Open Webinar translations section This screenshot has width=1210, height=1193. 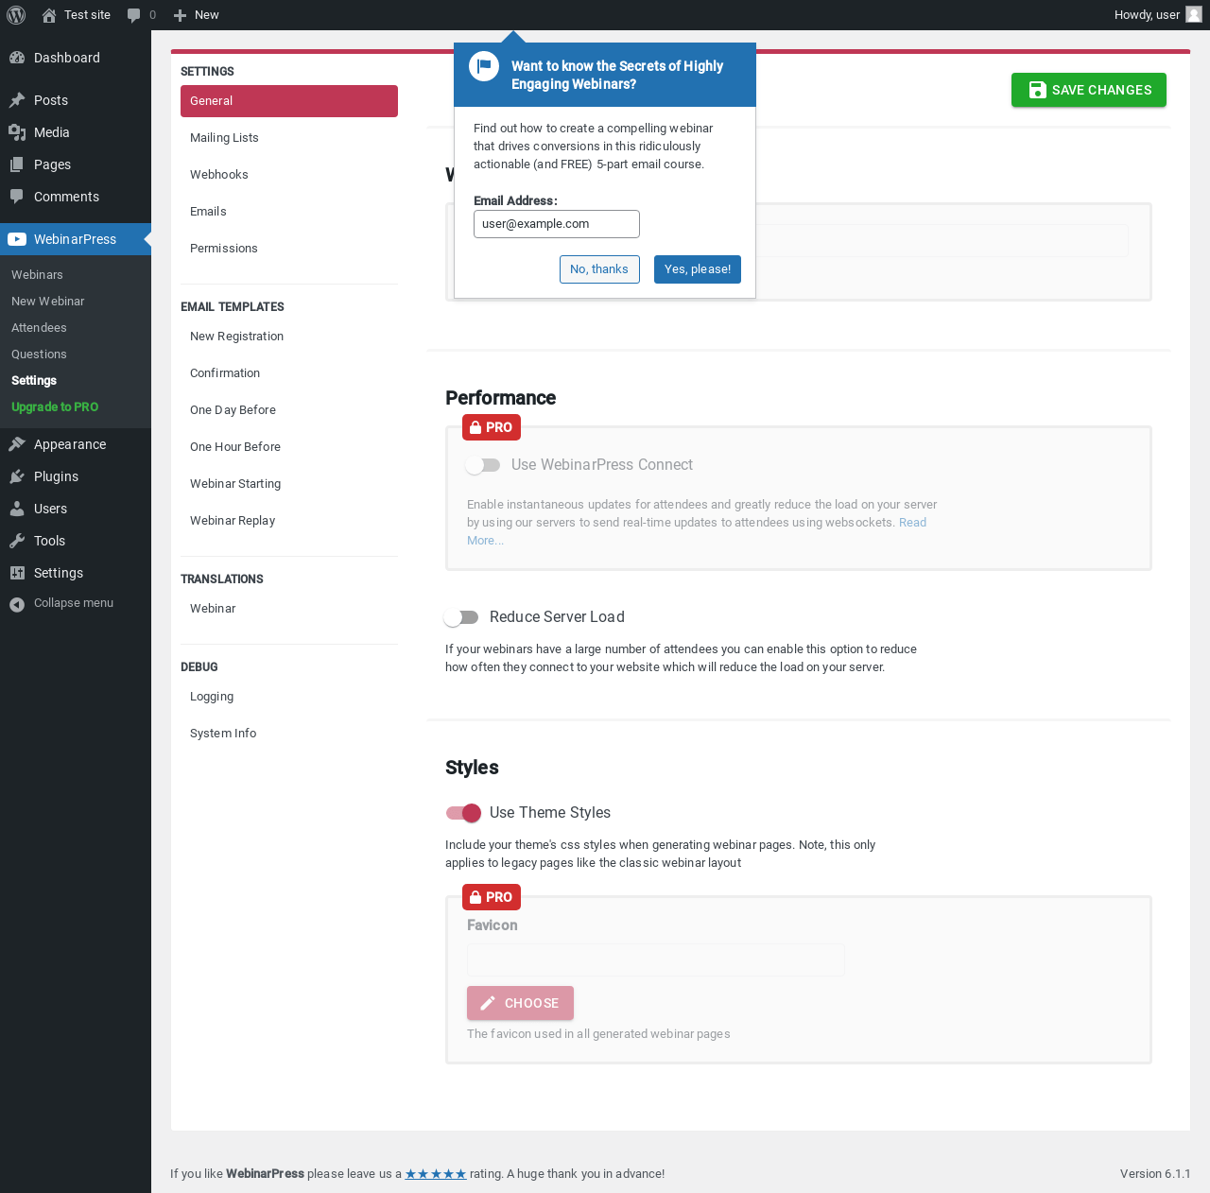tap(289, 609)
